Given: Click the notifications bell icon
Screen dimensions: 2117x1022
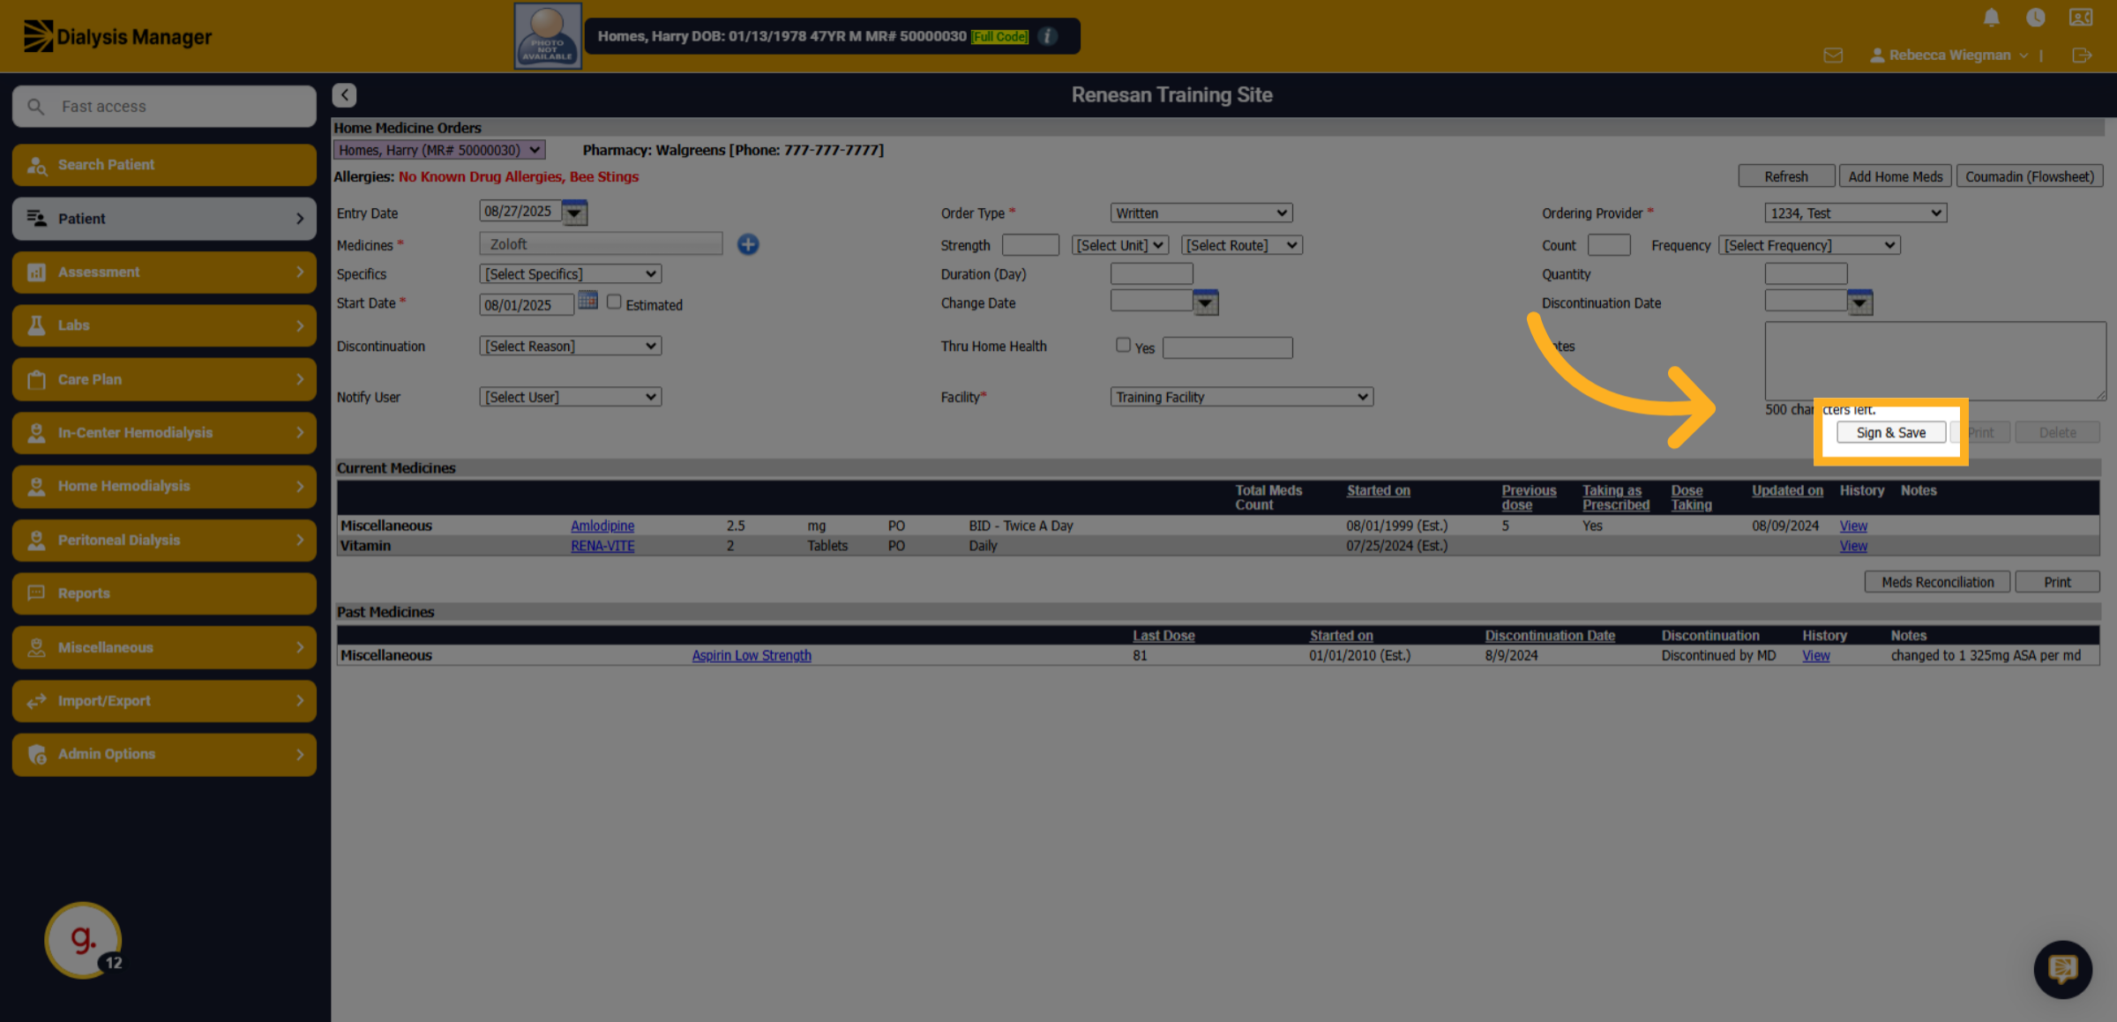Looking at the screenshot, I should [x=1991, y=17].
